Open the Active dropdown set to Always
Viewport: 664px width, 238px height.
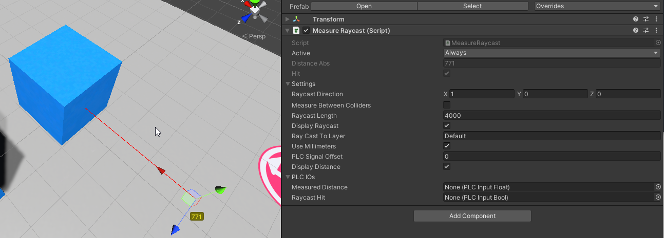click(552, 53)
